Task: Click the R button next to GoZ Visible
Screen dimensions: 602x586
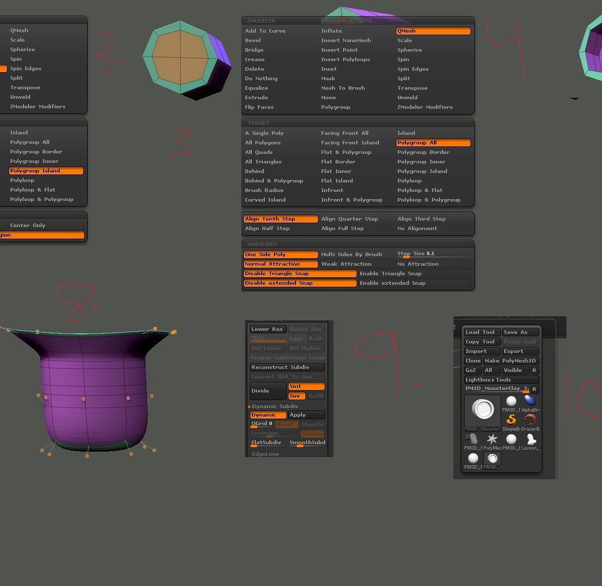Action: coord(534,370)
